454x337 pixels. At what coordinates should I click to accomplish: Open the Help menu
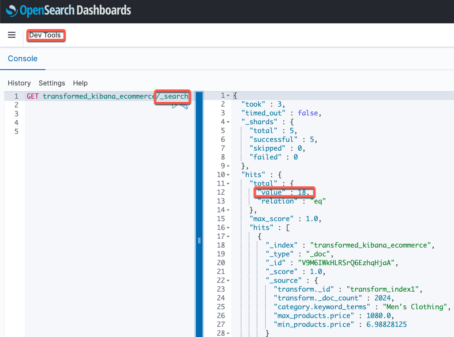80,83
